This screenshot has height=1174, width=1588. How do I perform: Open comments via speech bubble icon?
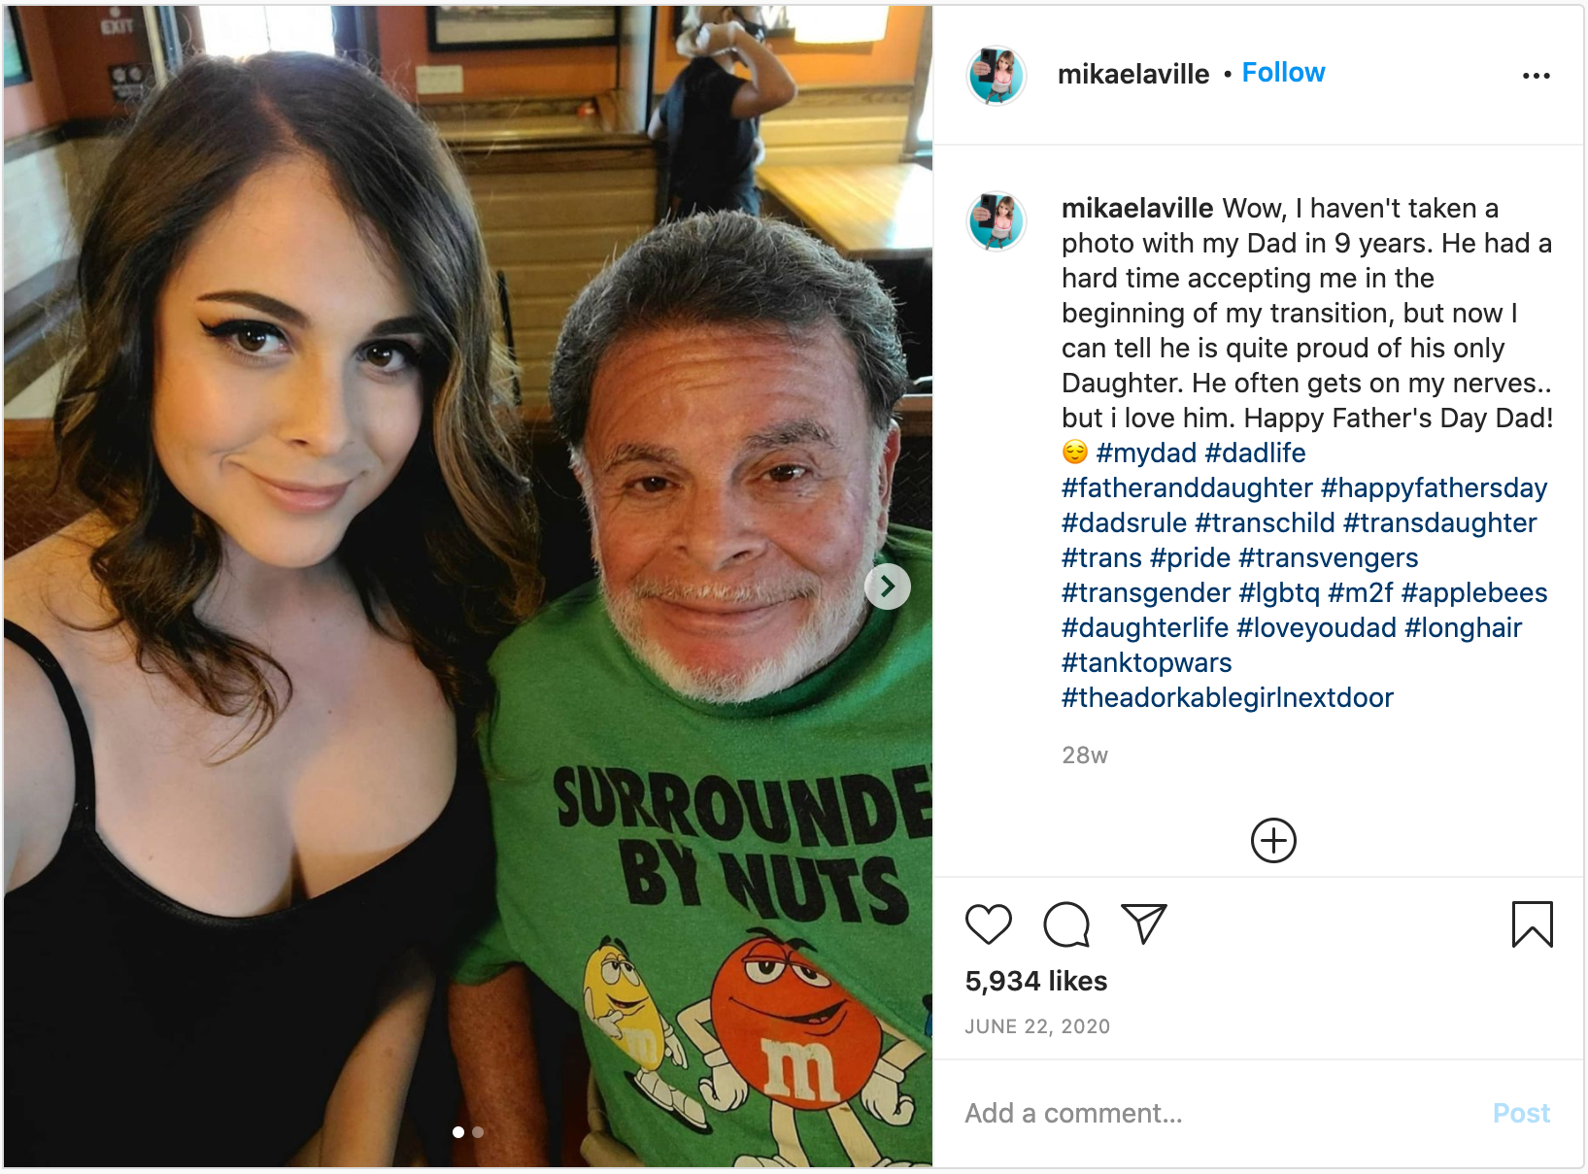[1066, 923]
